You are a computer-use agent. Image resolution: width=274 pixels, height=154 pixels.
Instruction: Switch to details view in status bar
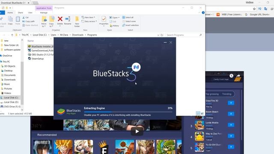(198, 113)
